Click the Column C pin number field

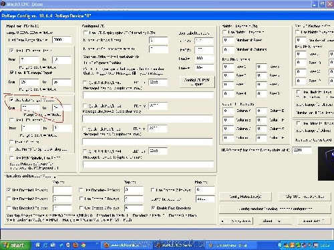coord(228,129)
